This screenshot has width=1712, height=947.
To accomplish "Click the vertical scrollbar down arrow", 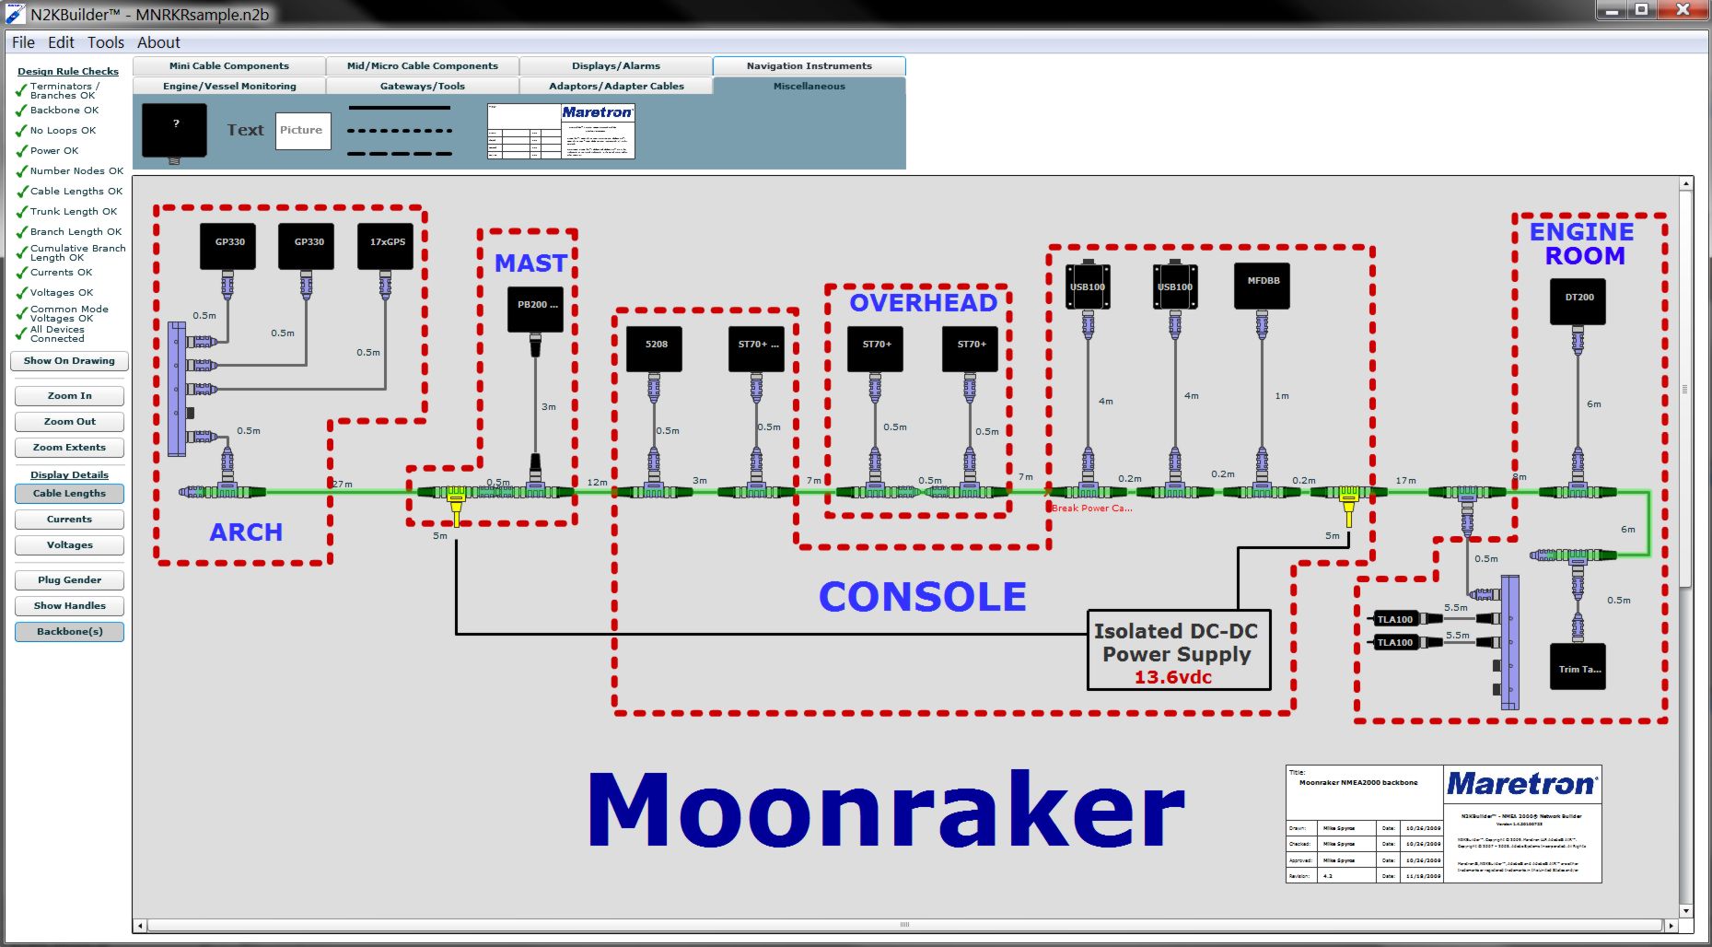I will [x=1686, y=911].
